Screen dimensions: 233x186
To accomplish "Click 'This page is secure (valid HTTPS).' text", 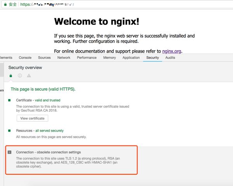I will click(43, 89).
